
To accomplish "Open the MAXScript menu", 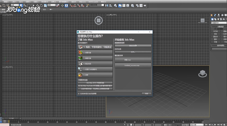I will (x=93, y=2).
